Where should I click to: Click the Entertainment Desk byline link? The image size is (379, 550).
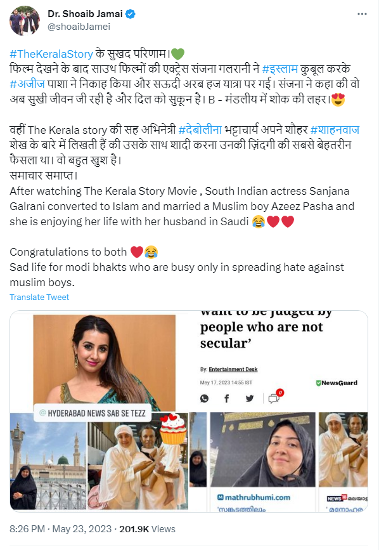(x=233, y=369)
